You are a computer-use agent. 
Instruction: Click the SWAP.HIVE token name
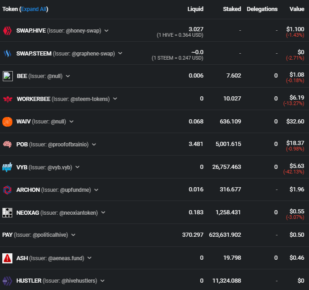[x=31, y=31]
